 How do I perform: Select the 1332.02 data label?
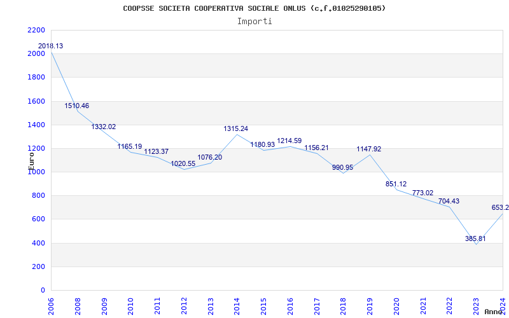pos(104,127)
